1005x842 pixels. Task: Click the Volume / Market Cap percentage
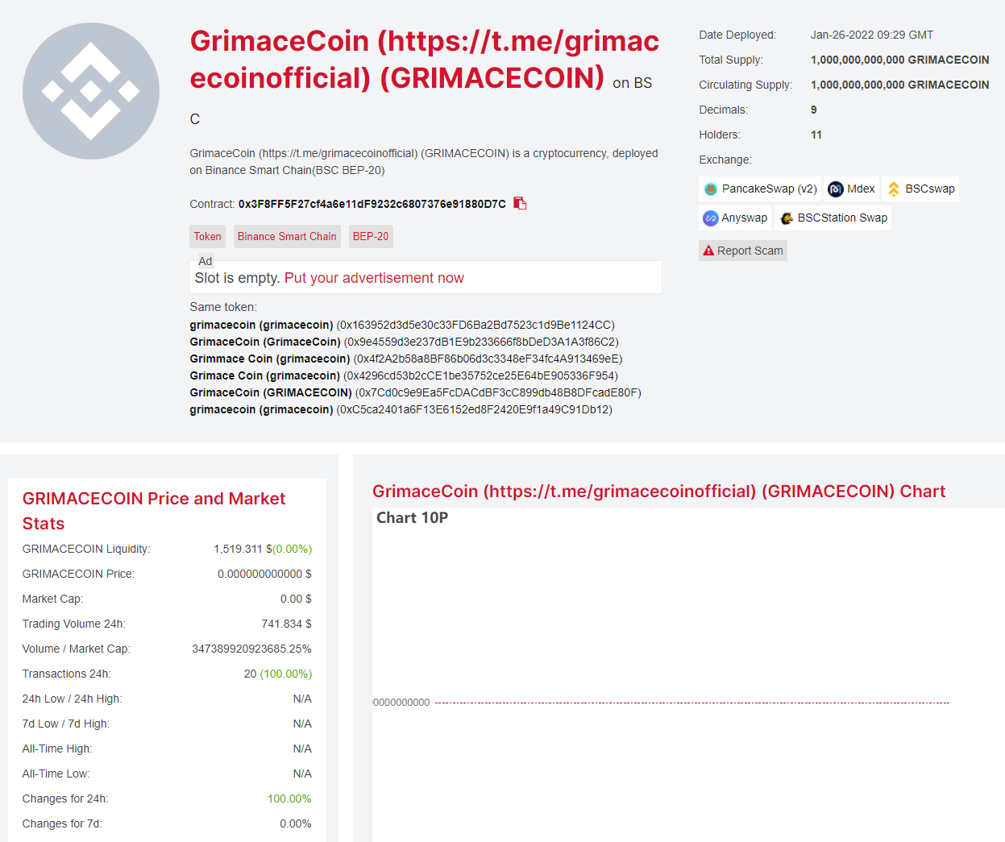tap(251, 649)
